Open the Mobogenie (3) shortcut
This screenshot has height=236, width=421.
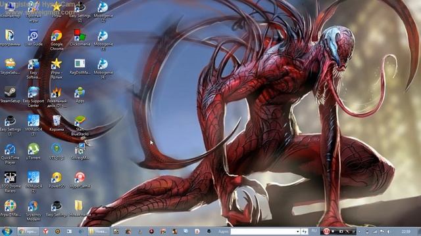103,40
